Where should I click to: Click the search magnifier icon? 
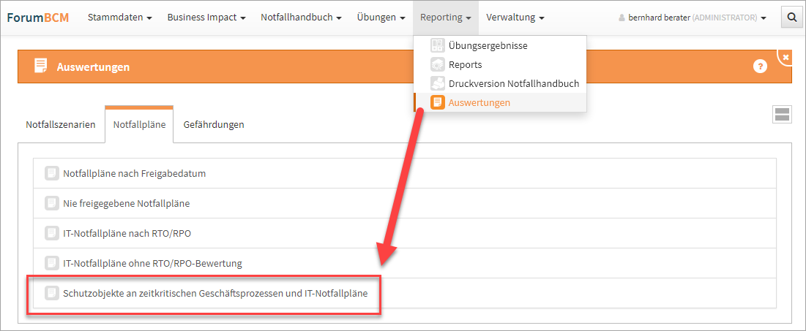click(x=791, y=17)
